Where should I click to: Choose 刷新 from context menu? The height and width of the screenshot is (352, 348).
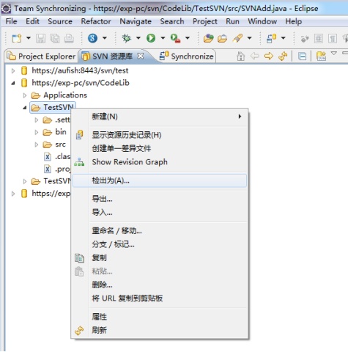click(160, 330)
